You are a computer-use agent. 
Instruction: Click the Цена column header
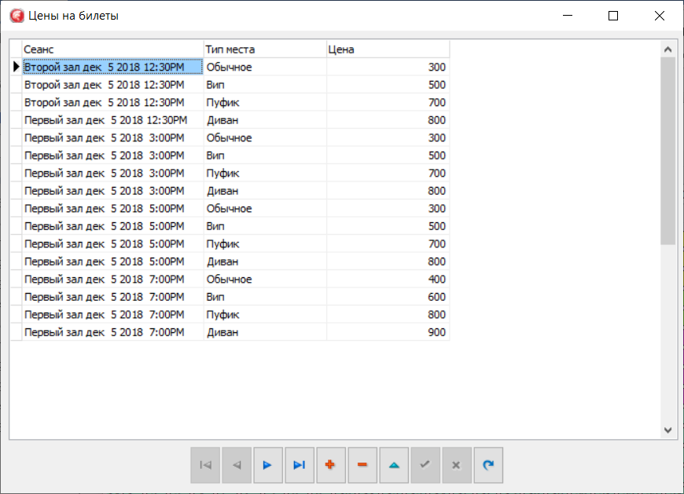point(388,49)
